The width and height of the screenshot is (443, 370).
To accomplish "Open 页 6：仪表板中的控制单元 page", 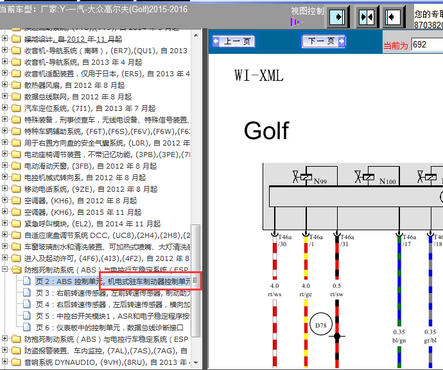I will click(x=110, y=328).
